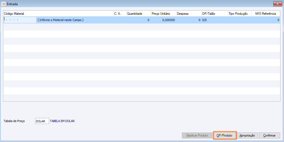This screenshot has height=142, width=284.
Task: Click the NFS Referência cell showing 0
Action: click(x=266, y=20)
